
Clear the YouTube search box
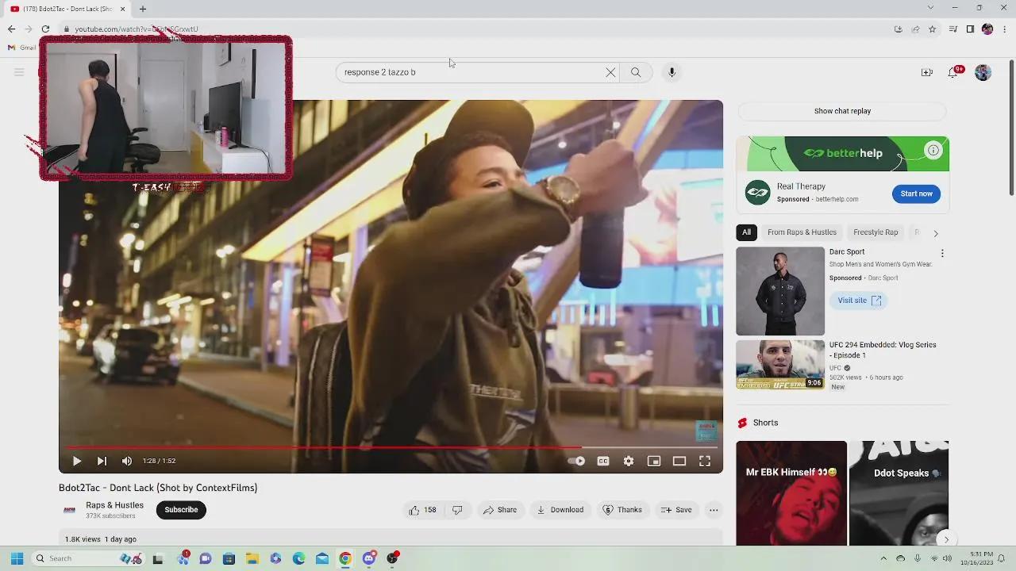(610, 72)
